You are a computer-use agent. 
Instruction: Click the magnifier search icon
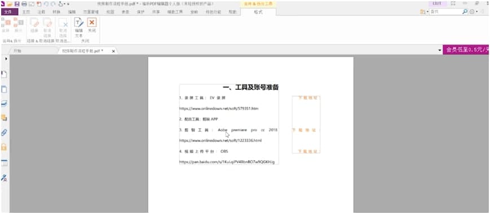click(465, 12)
